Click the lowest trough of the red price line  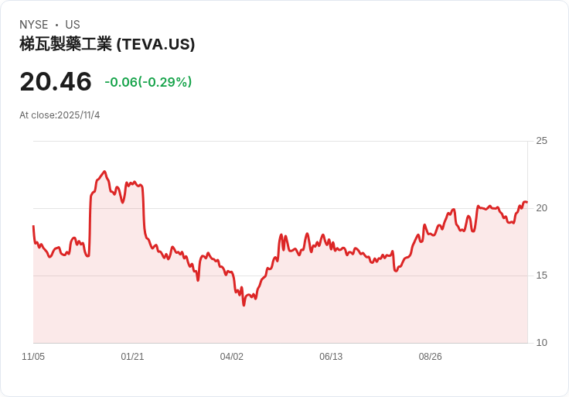[x=244, y=305]
